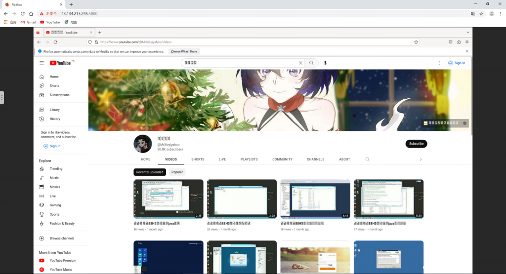
Task: Subscribe to the channel
Action: pos(416,144)
